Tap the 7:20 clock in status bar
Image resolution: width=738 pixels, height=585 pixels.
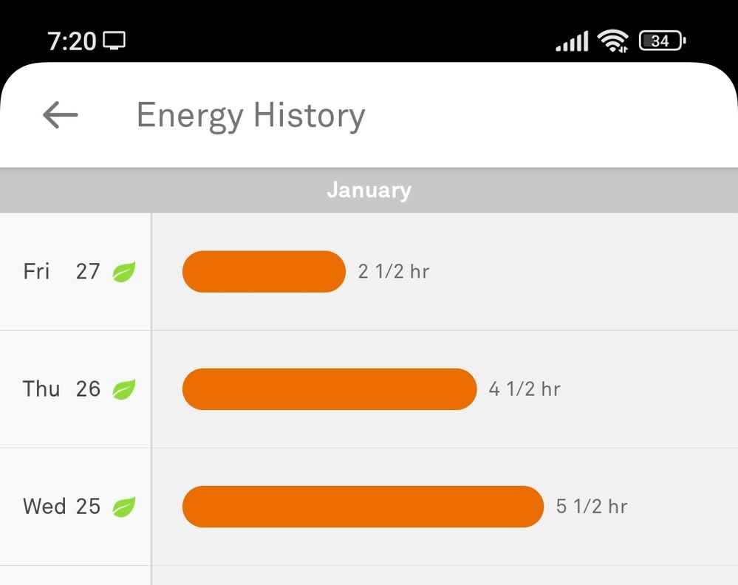click(72, 41)
